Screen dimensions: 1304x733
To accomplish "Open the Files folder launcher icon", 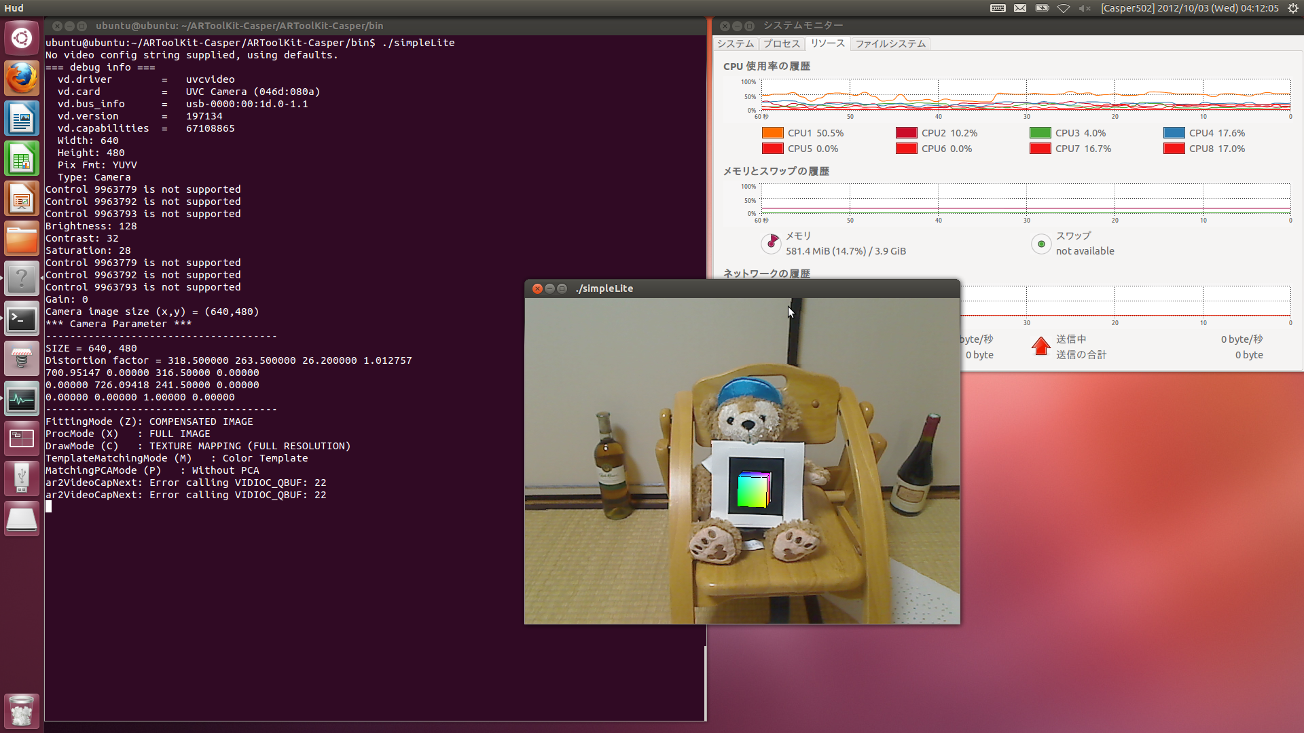I will pos(22,239).
